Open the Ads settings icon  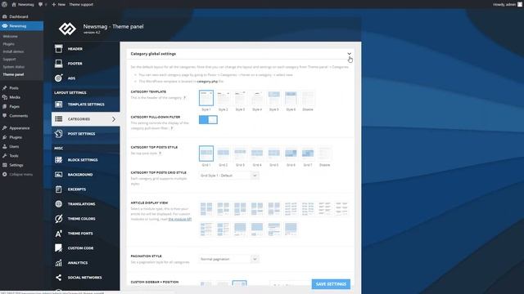pos(58,78)
